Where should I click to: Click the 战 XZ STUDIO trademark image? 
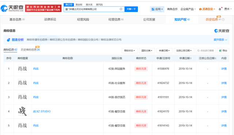coord(23,111)
